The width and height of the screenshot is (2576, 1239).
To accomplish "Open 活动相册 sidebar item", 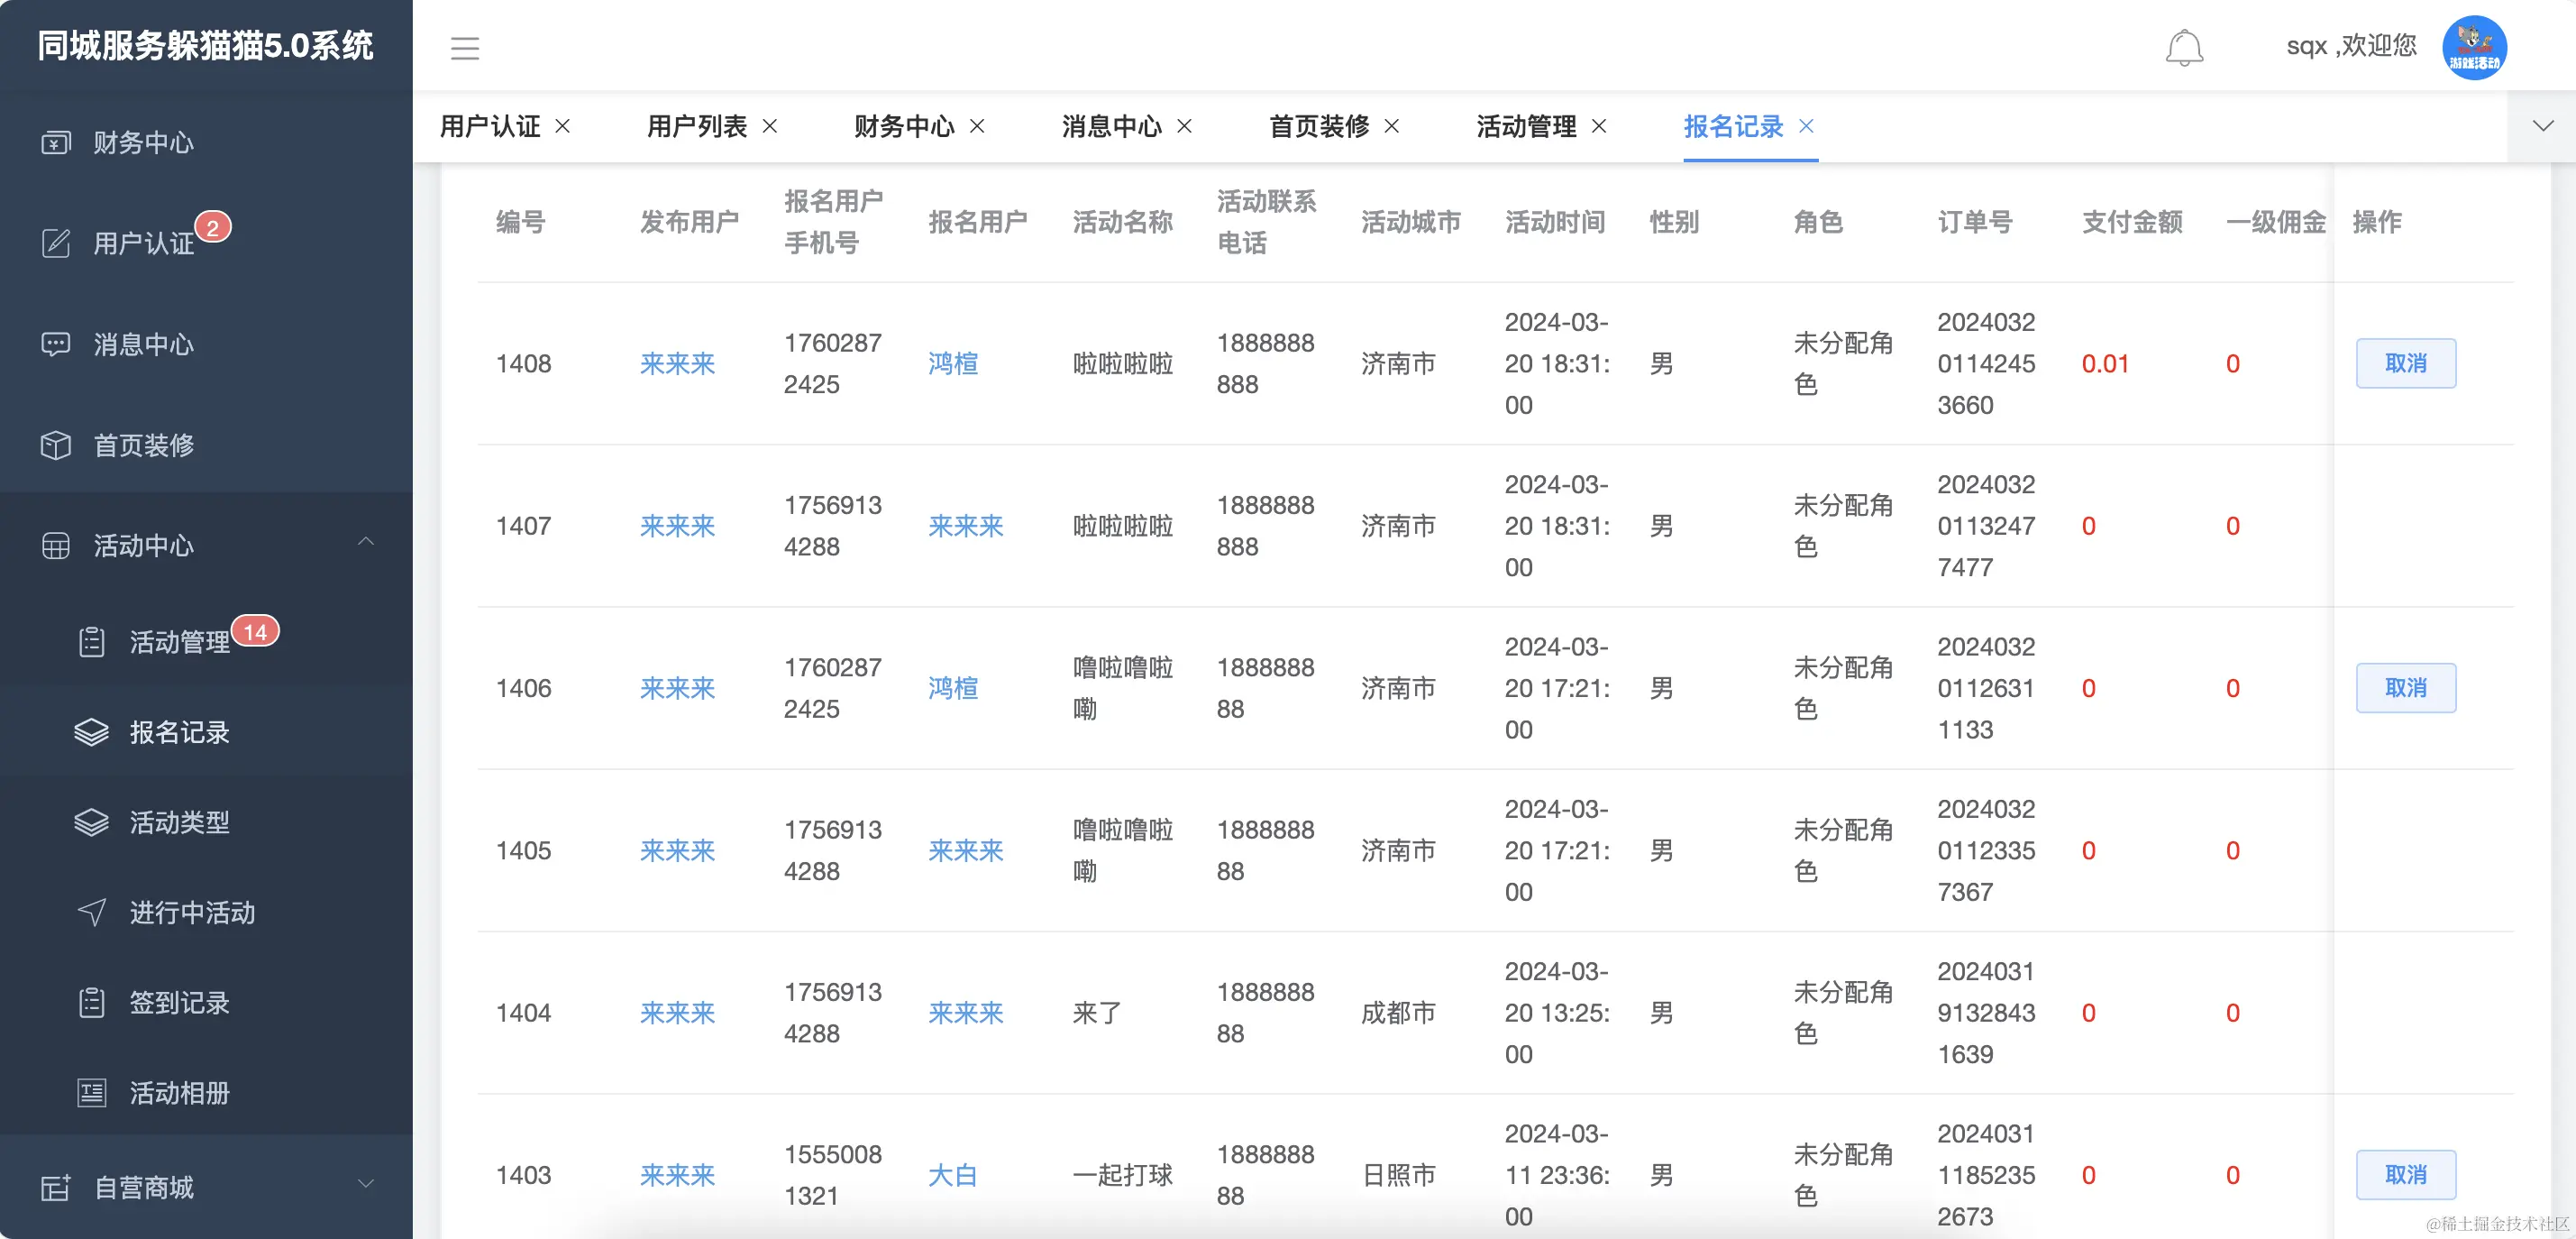I will [x=92, y=1092].
